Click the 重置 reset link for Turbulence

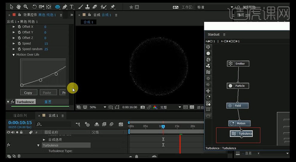[x=48, y=102]
